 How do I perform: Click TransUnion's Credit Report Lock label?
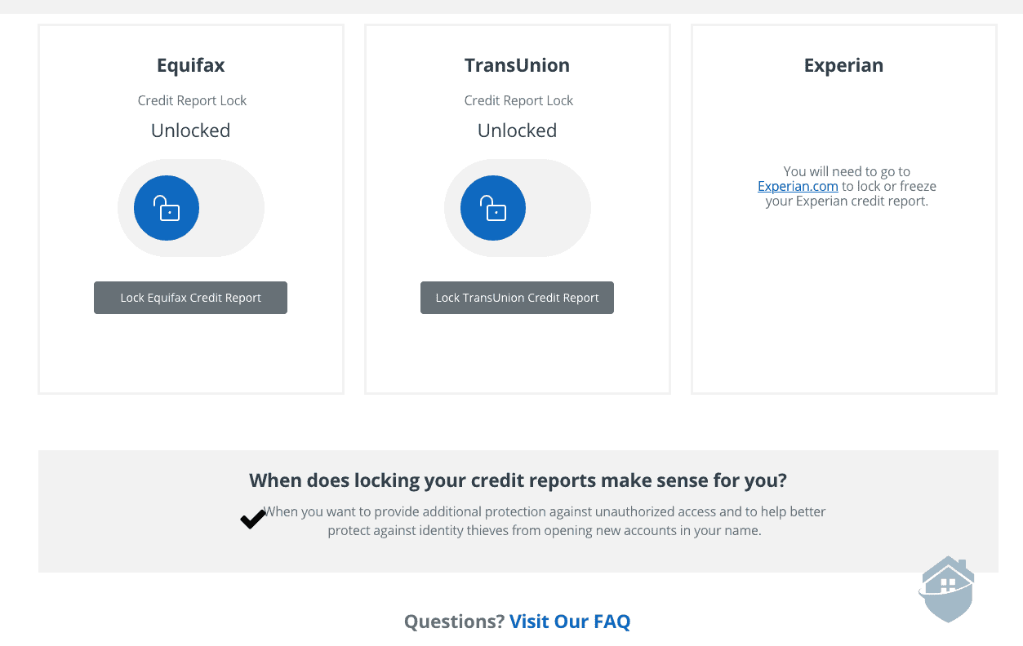coord(518,100)
